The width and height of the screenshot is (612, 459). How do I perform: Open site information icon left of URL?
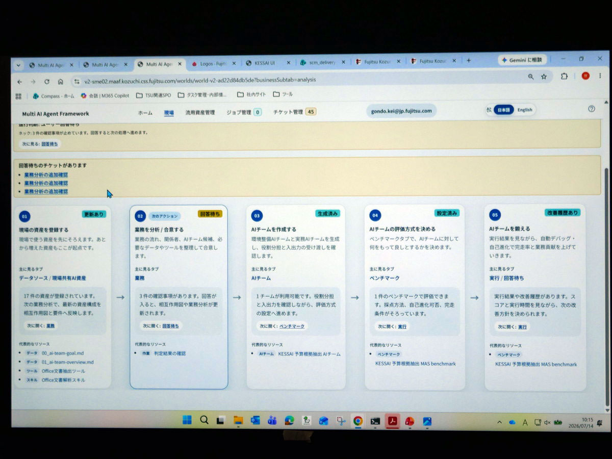(x=77, y=81)
